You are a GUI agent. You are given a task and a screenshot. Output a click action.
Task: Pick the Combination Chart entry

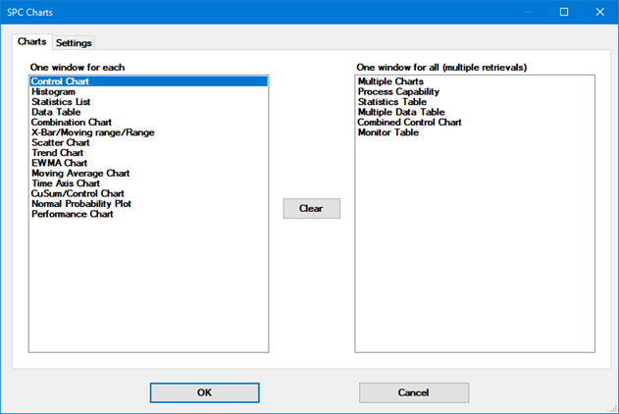pos(71,123)
